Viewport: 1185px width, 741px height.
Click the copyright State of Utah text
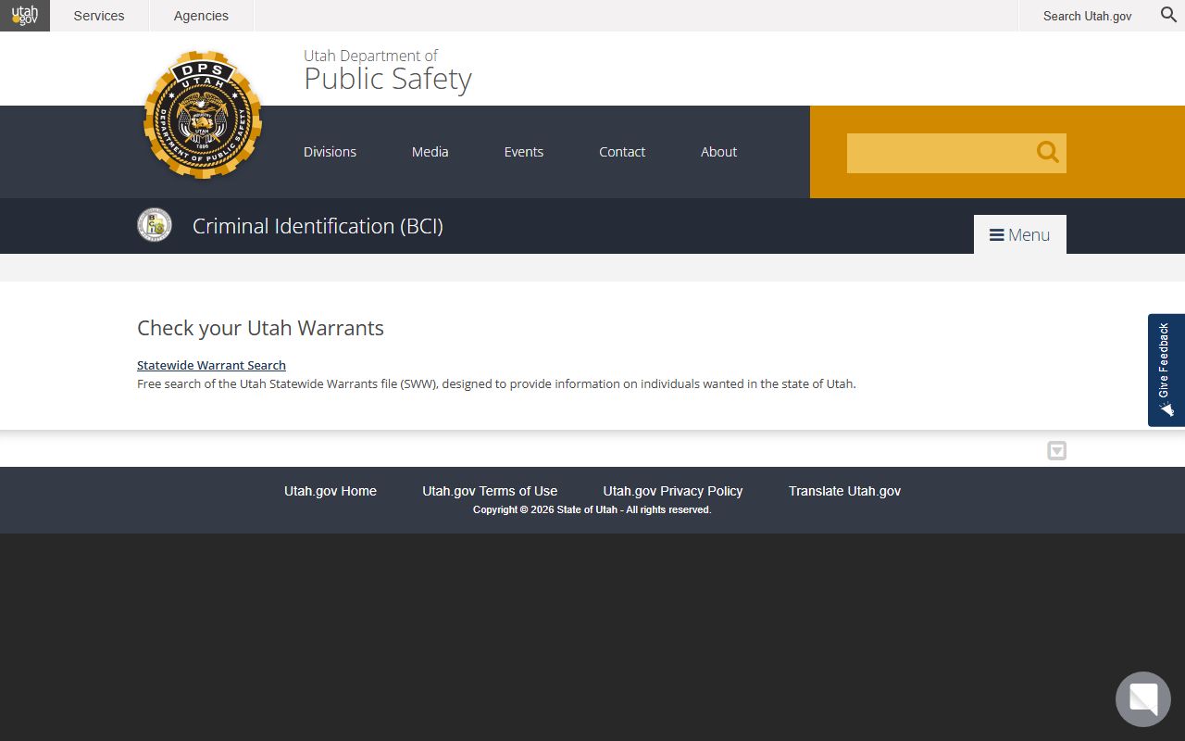click(592, 510)
